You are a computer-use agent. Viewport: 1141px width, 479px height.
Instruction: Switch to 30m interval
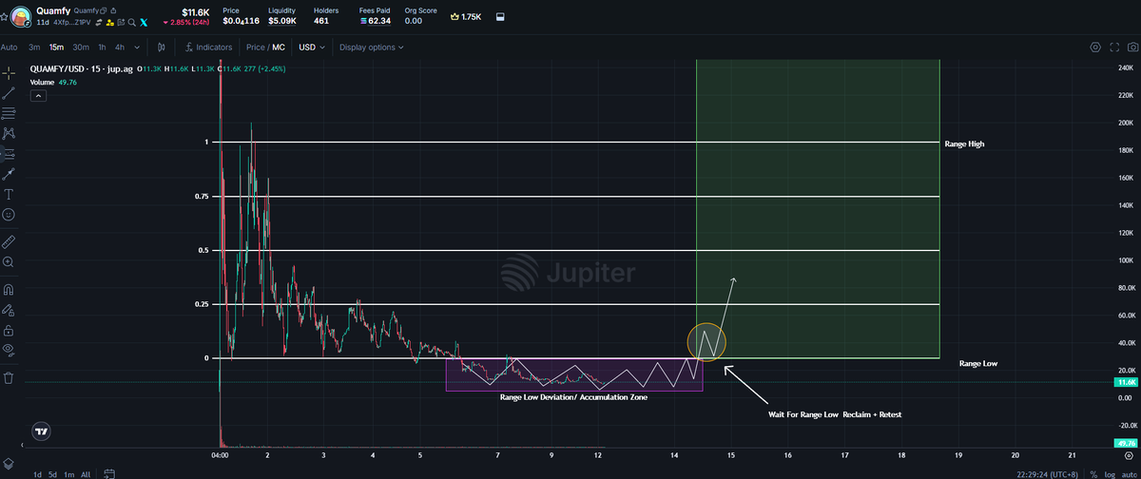point(81,47)
